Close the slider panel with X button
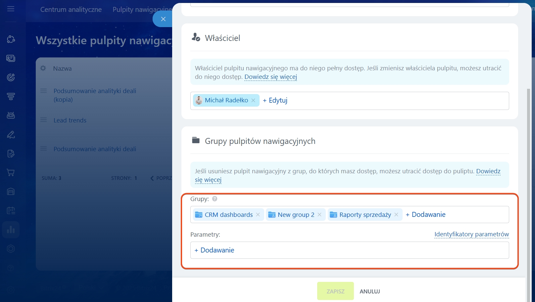Viewport: 535px width, 302px height. point(163,19)
